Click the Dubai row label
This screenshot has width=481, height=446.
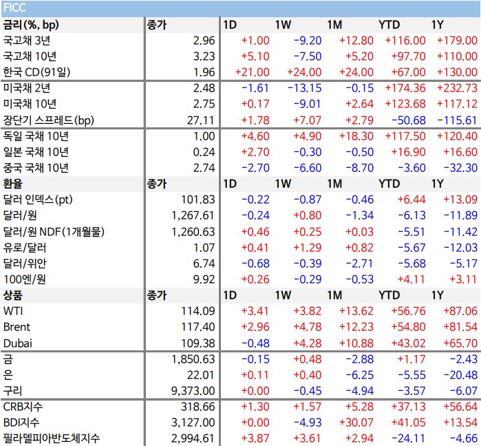click(x=17, y=343)
